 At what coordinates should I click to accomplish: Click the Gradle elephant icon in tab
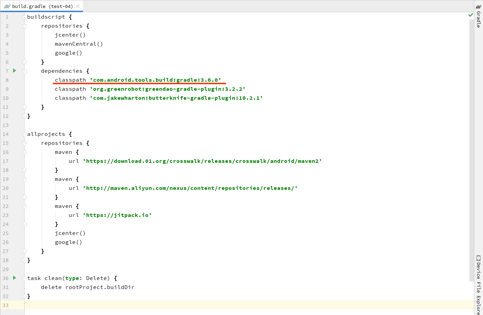click(x=7, y=6)
